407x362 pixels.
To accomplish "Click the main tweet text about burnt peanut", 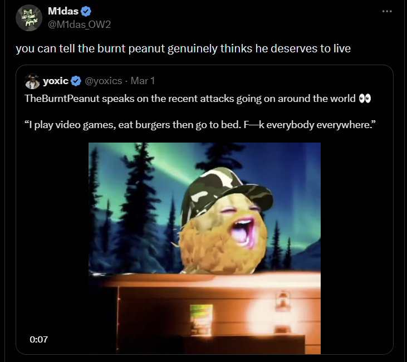I will (x=183, y=48).
